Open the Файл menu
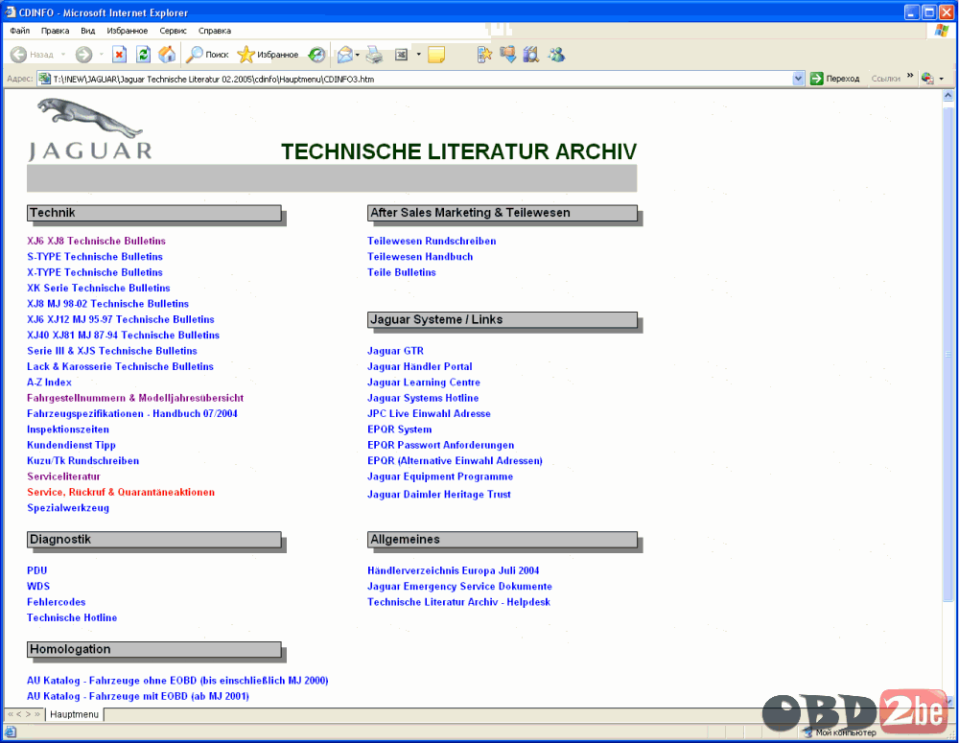Screen dimensions: 959x743 pos(19,31)
